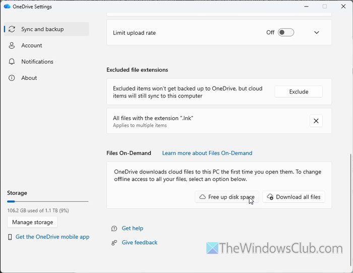Minimize the OneDrive Settings window
Screen dimensions: 353x273
pos(307,7)
